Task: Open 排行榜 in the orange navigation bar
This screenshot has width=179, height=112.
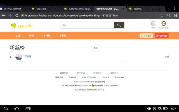Action: pos(47,36)
